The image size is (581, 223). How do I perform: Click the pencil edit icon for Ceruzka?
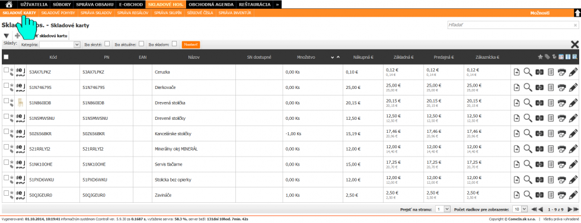click(573, 72)
